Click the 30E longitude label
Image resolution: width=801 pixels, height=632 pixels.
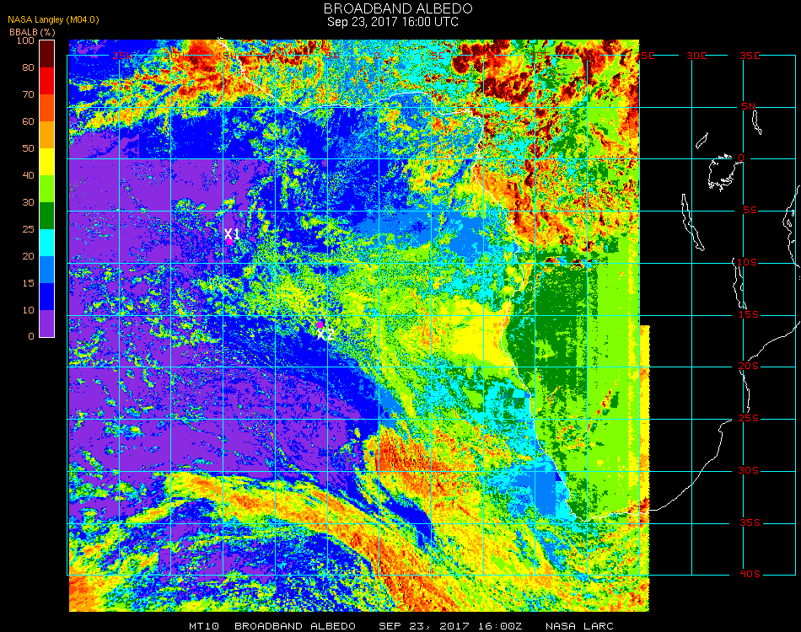696,56
